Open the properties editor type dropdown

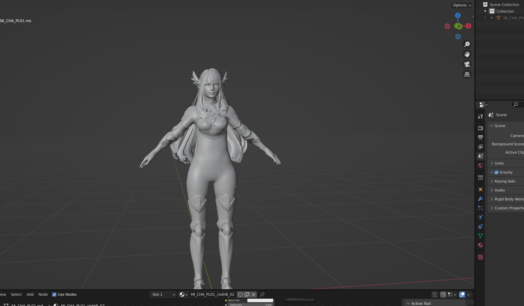coord(483,105)
